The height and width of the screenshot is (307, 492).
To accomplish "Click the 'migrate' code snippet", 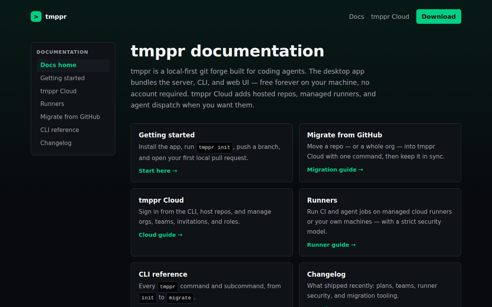I will click(180, 298).
